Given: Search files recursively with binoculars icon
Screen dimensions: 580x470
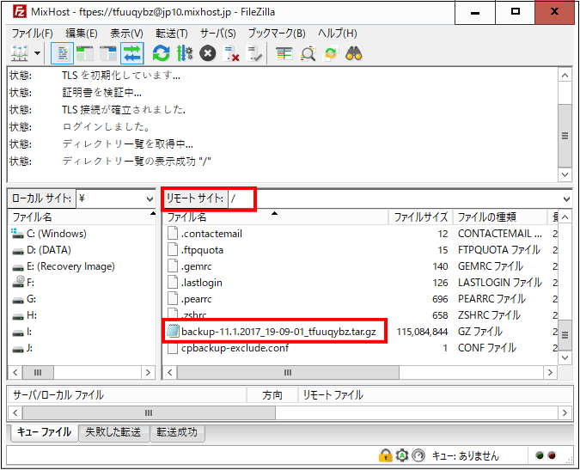Looking at the screenshot, I should click(354, 53).
